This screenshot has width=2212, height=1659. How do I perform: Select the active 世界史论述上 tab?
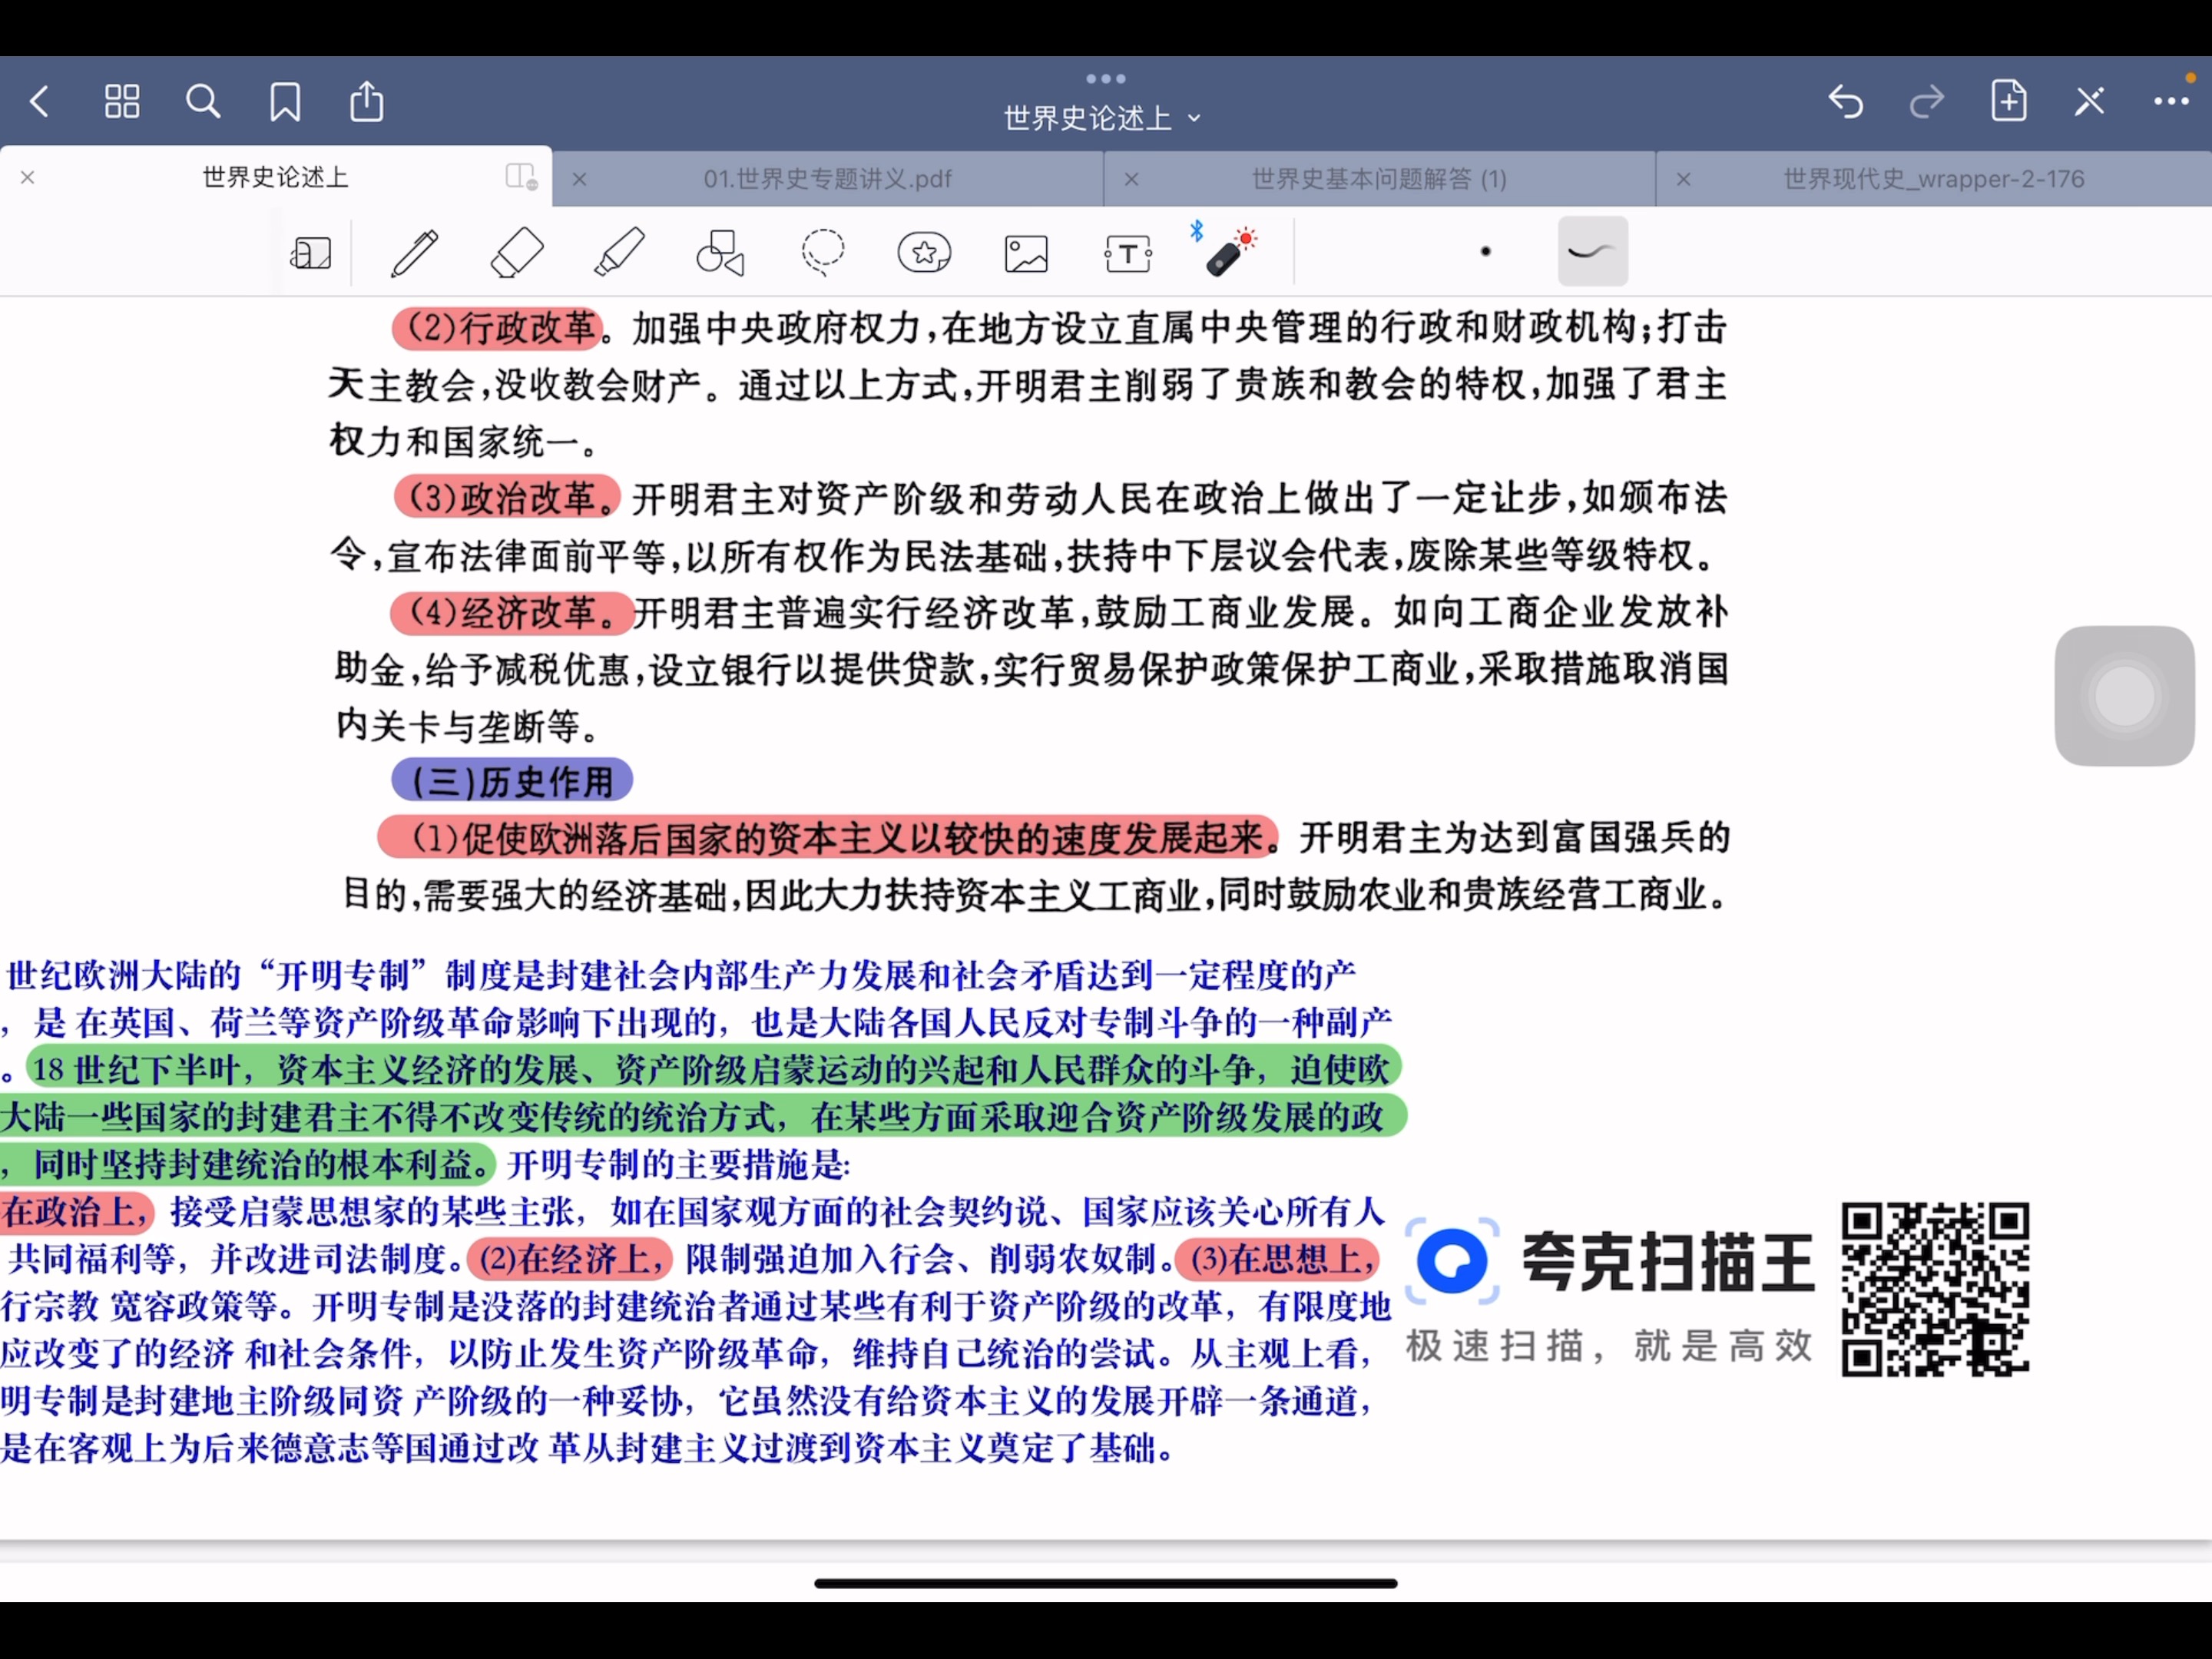click(x=275, y=177)
